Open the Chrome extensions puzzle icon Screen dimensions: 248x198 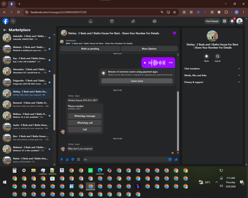pyautogui.click(x=226, y=12)
